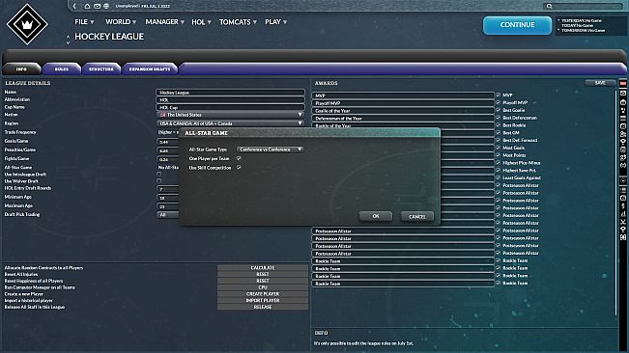The width and height of the screenshot is (629, 353).
Task: Open the TOMCATS menu
Action: coord(238,22)
